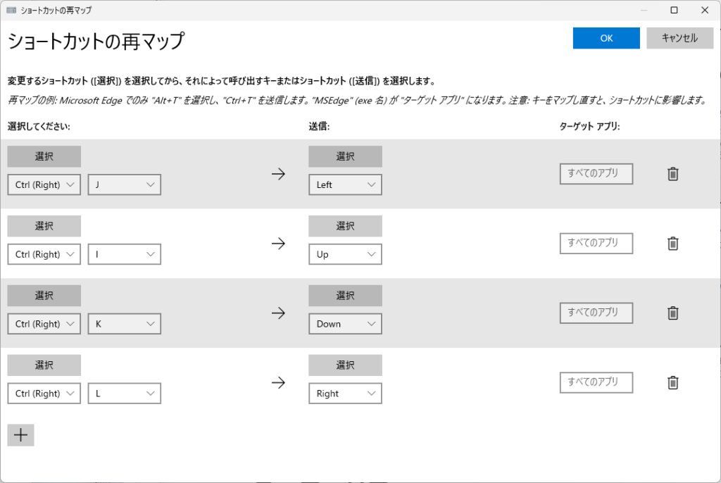Delete the Ctrl (Right) + L mapping
Image resolution: width=721 pixels, height=483 pixels.
pos(672,382)
